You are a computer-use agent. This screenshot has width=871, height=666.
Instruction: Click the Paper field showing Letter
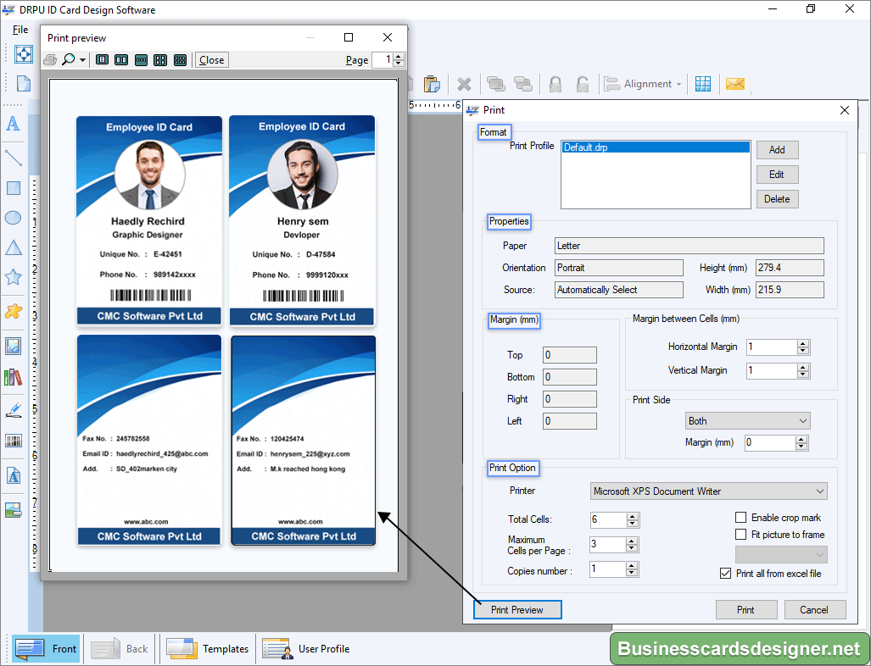pos(690,246)
